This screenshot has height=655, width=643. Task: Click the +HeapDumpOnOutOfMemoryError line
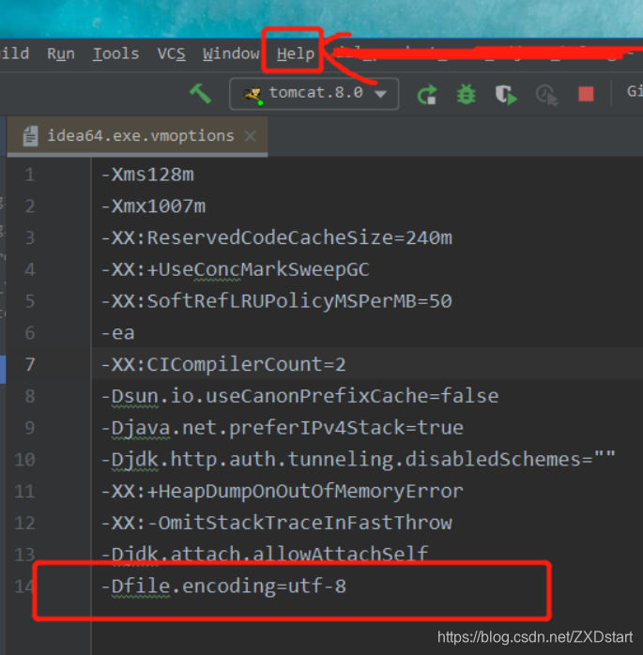click(x=283, y=492)
